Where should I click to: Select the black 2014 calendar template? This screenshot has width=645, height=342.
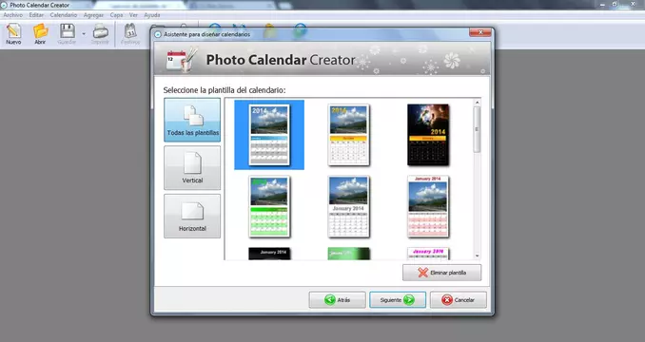(428, 135)
